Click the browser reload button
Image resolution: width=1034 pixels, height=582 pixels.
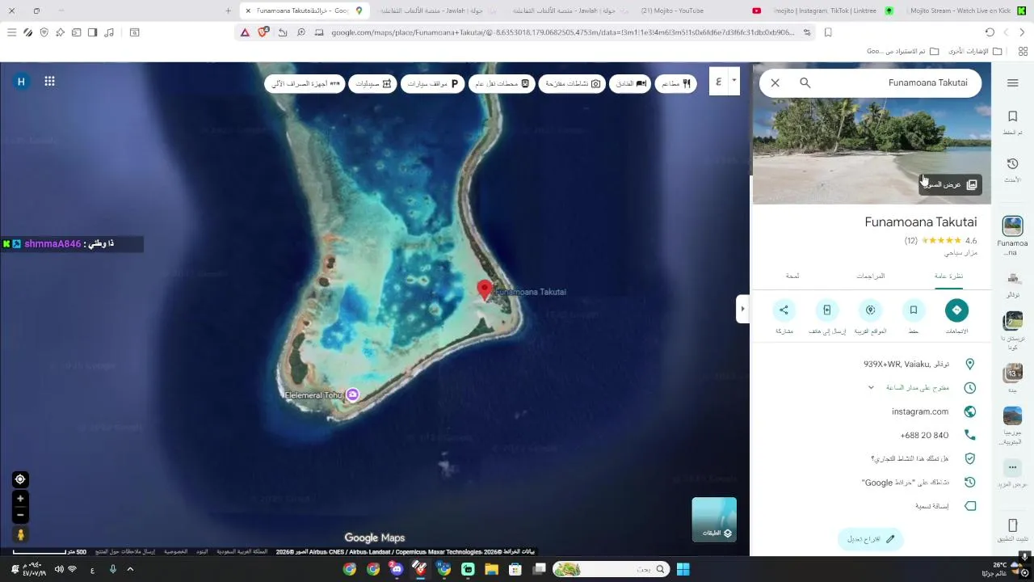pyautogui.click(x=990, y=32)
